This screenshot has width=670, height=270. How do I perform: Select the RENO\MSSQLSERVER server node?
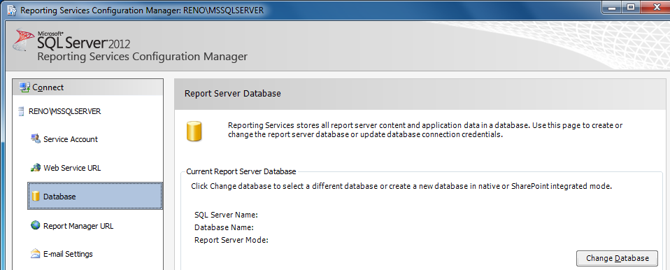pyautogui.click(x=64, y=111)
